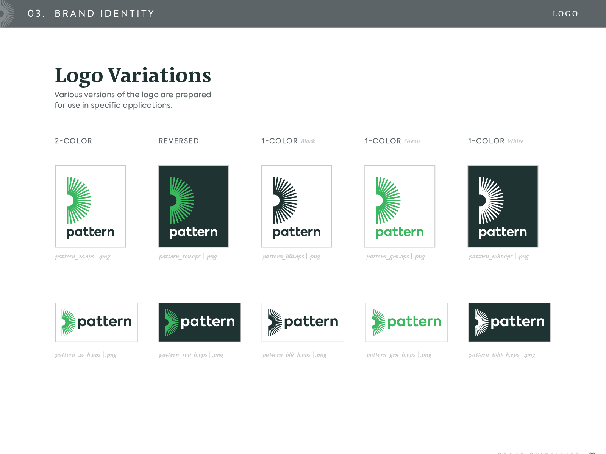Select the all-green stacked pattern logo
606x454 pixels.
pyautogui.click(x=400, y=206)
